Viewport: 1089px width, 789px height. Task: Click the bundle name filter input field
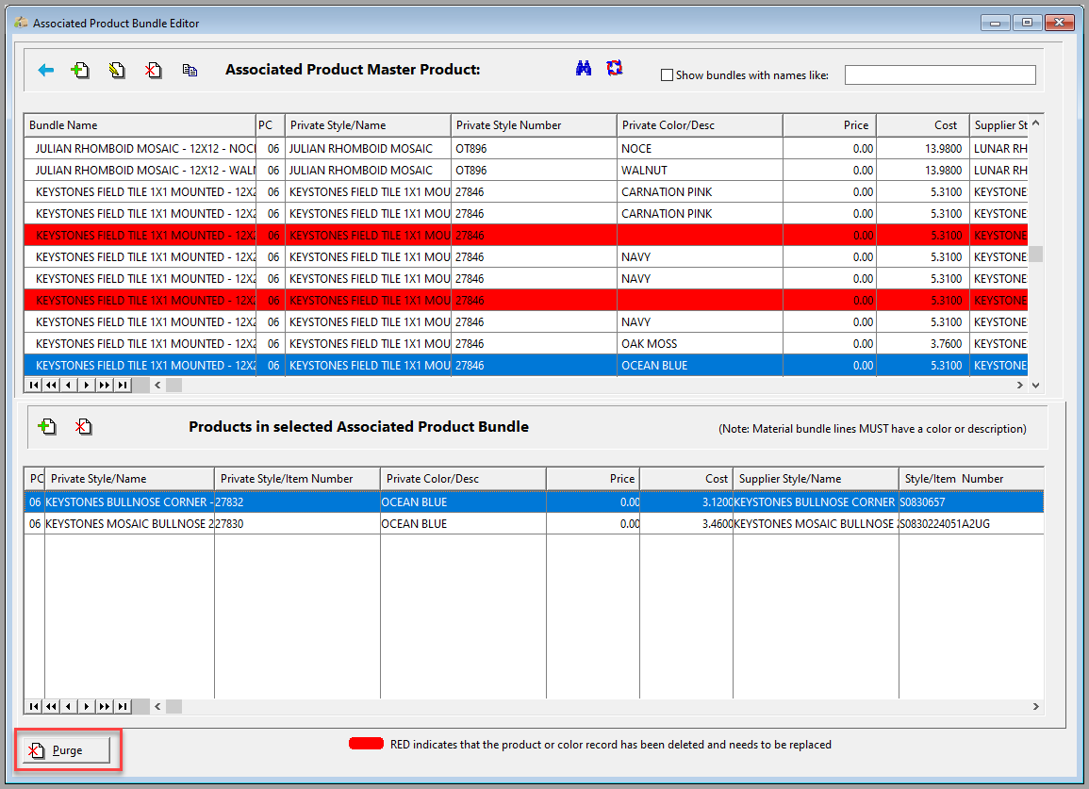(x=939, y=74)
